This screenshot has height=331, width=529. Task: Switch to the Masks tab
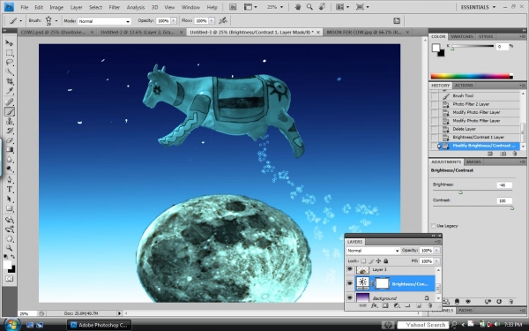pyautogui.click(x=473, y=162)
